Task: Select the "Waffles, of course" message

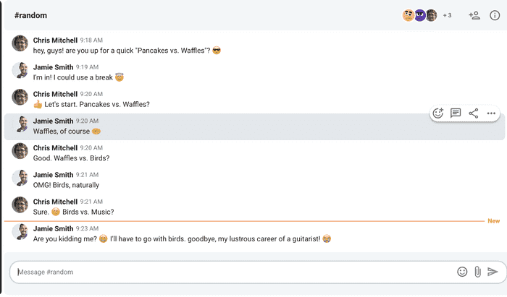Action: pos(254,126)
